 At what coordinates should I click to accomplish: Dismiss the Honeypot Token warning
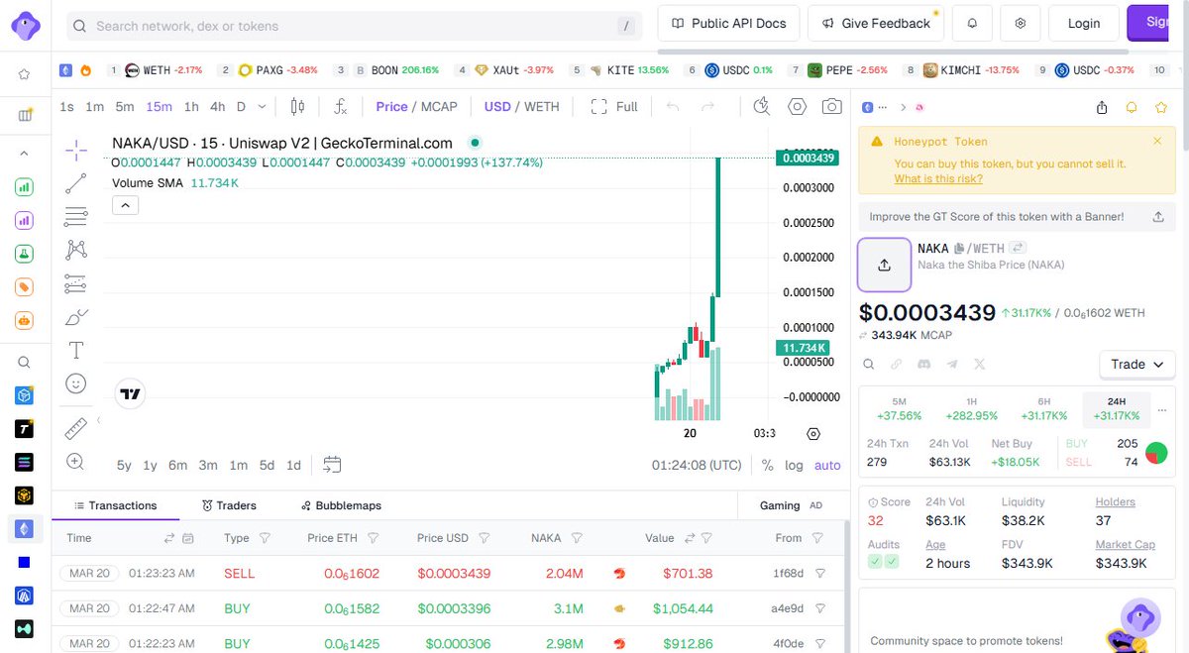(x=1157, y=141)
